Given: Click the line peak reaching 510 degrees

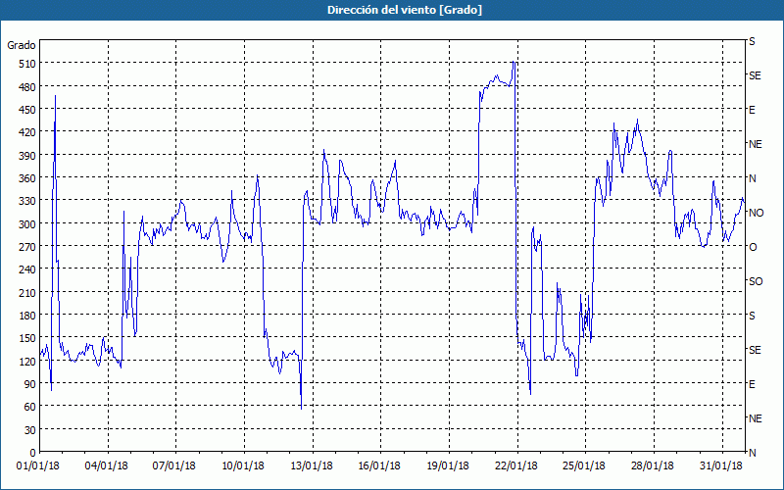Looking at the screenshot, I should [513, 62].
